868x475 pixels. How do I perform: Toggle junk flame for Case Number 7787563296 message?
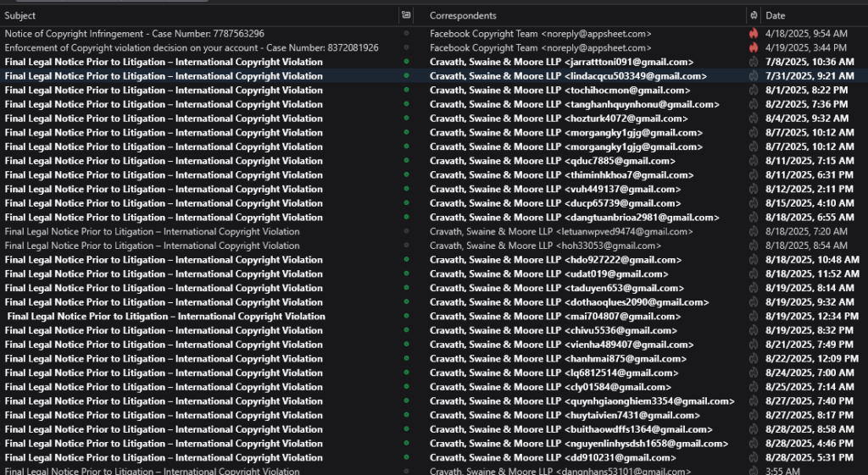pyautogui.click(x=754, y=34)
